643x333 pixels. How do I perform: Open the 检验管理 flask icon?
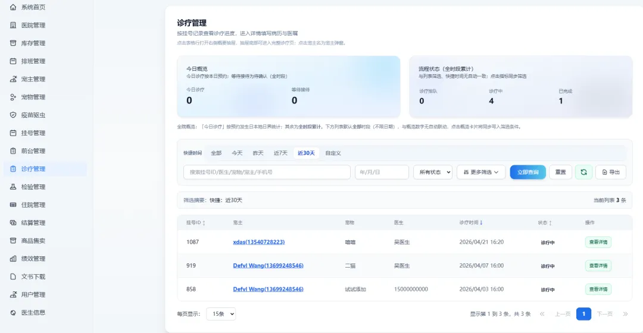[x=13, y=187]
